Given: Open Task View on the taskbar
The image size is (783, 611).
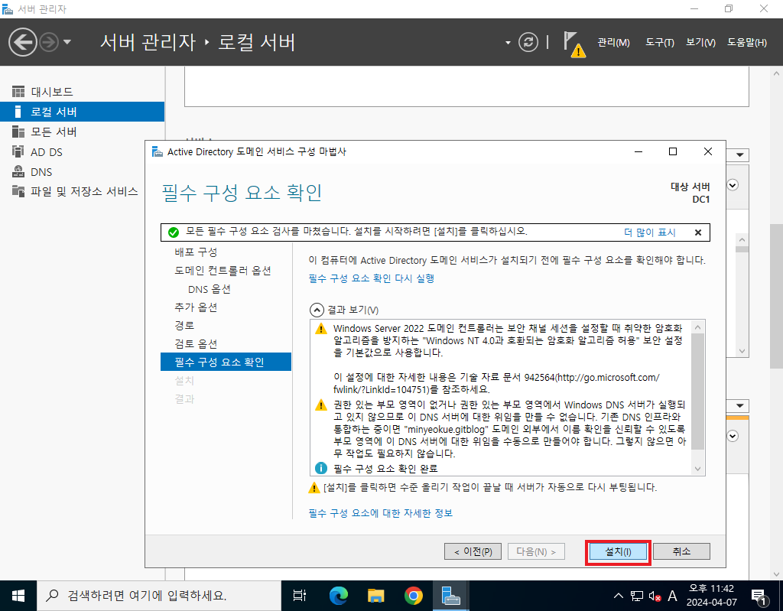Looking at the screenshot, I should [x=299, y=596].
